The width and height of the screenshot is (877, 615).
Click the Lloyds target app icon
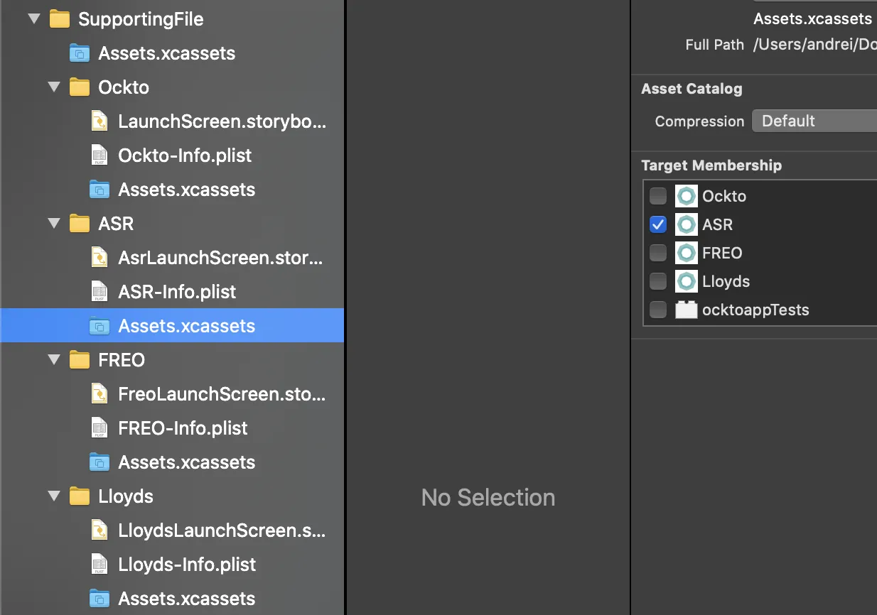686,281
